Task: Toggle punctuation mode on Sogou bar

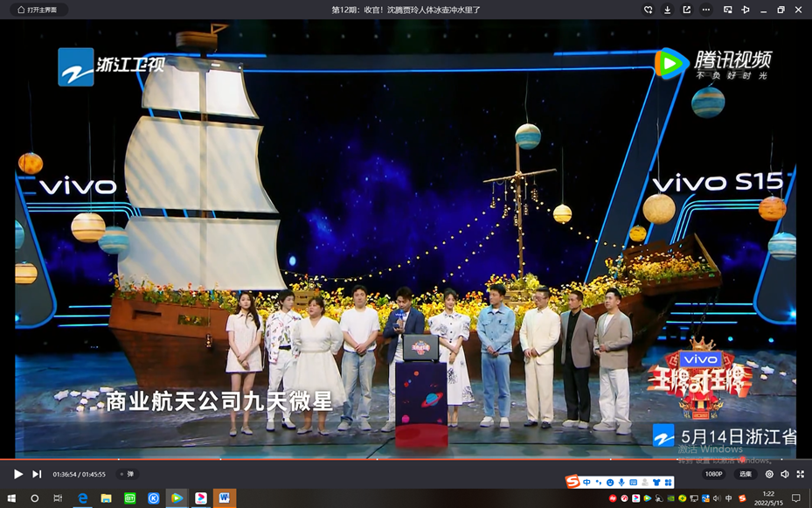Action: point(599,482)
